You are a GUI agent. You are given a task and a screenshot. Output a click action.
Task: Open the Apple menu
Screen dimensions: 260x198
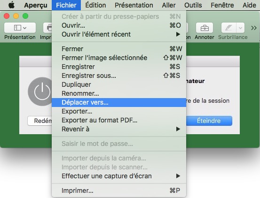(11, 5)
